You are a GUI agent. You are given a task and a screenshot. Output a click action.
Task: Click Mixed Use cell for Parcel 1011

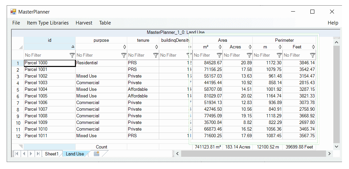click(x=101, y=136)
